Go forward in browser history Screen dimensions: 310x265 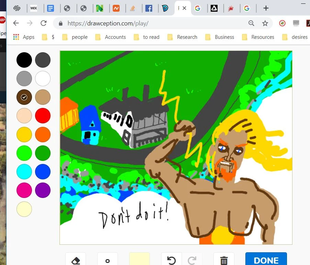click(x=30, y=23)
